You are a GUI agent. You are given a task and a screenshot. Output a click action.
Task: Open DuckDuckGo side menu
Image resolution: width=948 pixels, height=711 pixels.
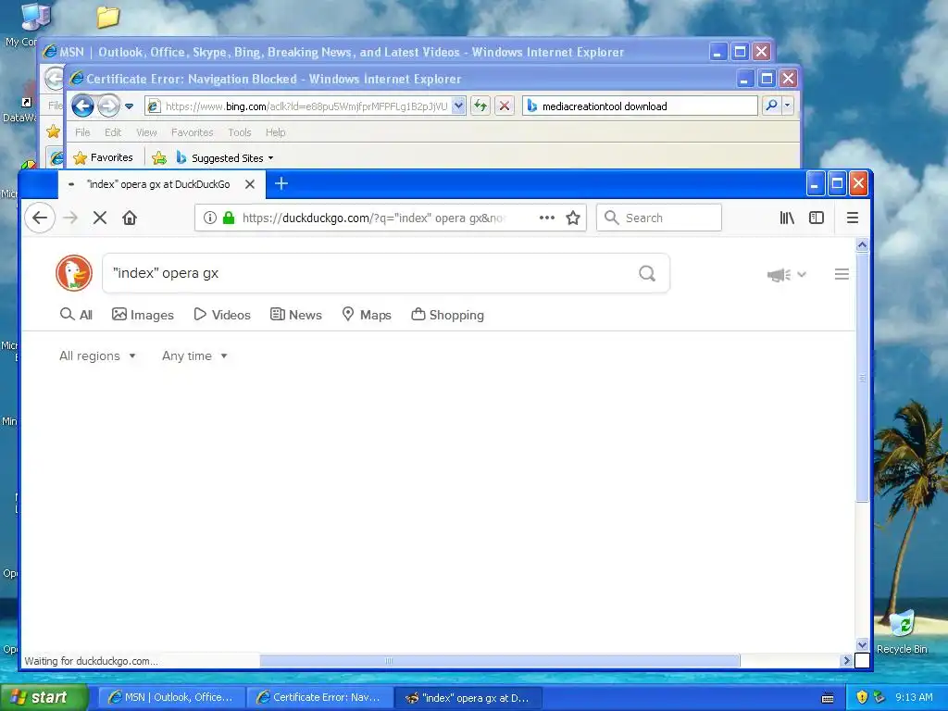click(842, 274)
